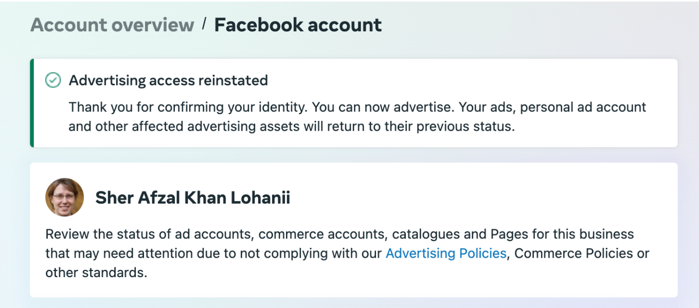Click 'Review the status of ad accounts' text
699x308 pixels.
[x=148, y=234]
